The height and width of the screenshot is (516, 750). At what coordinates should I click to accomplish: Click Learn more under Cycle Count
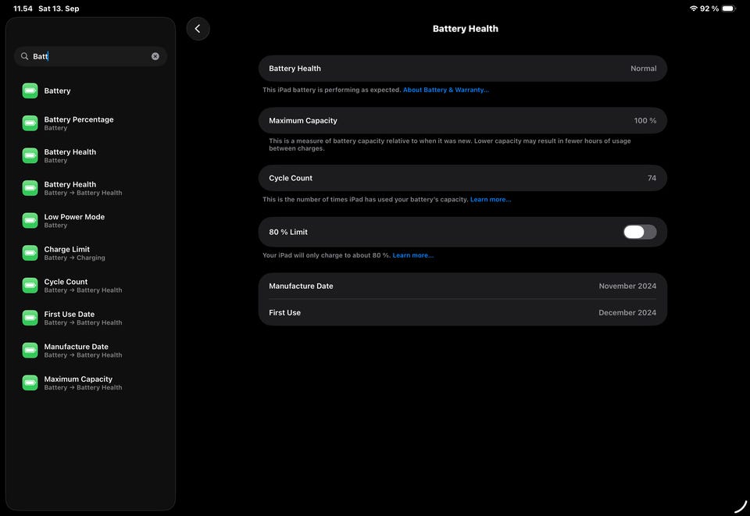coord(491,200)
